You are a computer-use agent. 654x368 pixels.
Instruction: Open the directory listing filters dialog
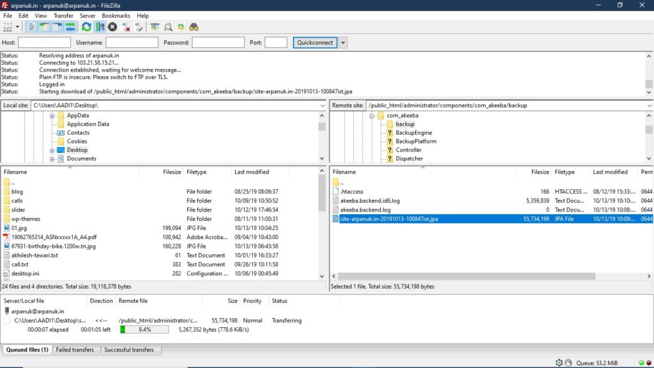coord(155,27)
